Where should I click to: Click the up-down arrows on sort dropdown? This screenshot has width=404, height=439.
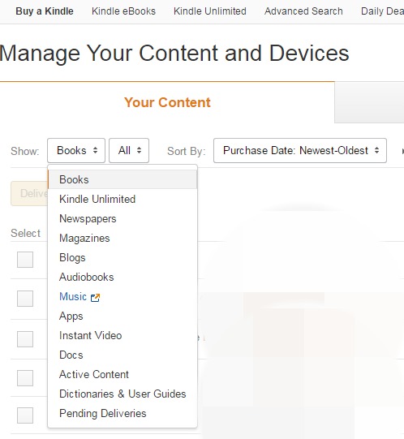(377, 150)
